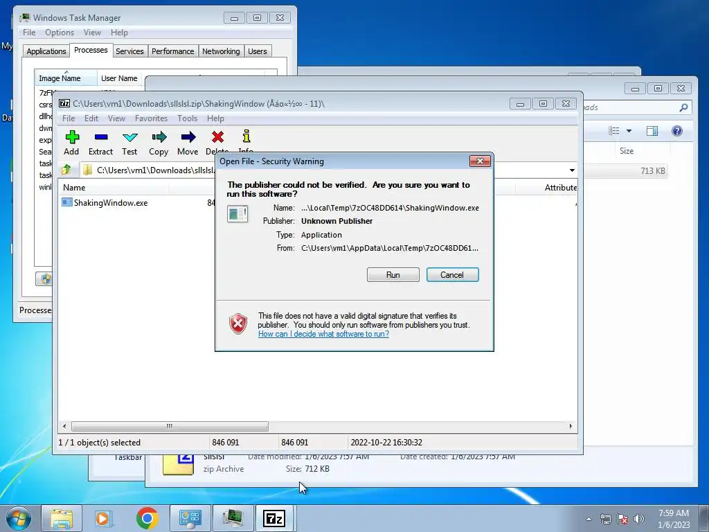Switch to Task Manager Processes tab
709x532 pixels.
[91, 50]
